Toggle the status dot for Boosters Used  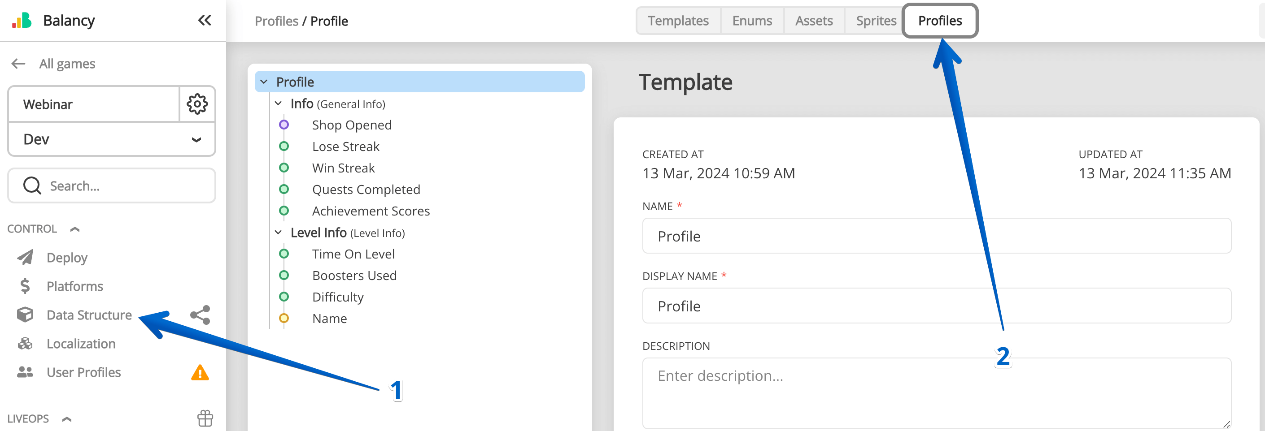click(284, 275)
